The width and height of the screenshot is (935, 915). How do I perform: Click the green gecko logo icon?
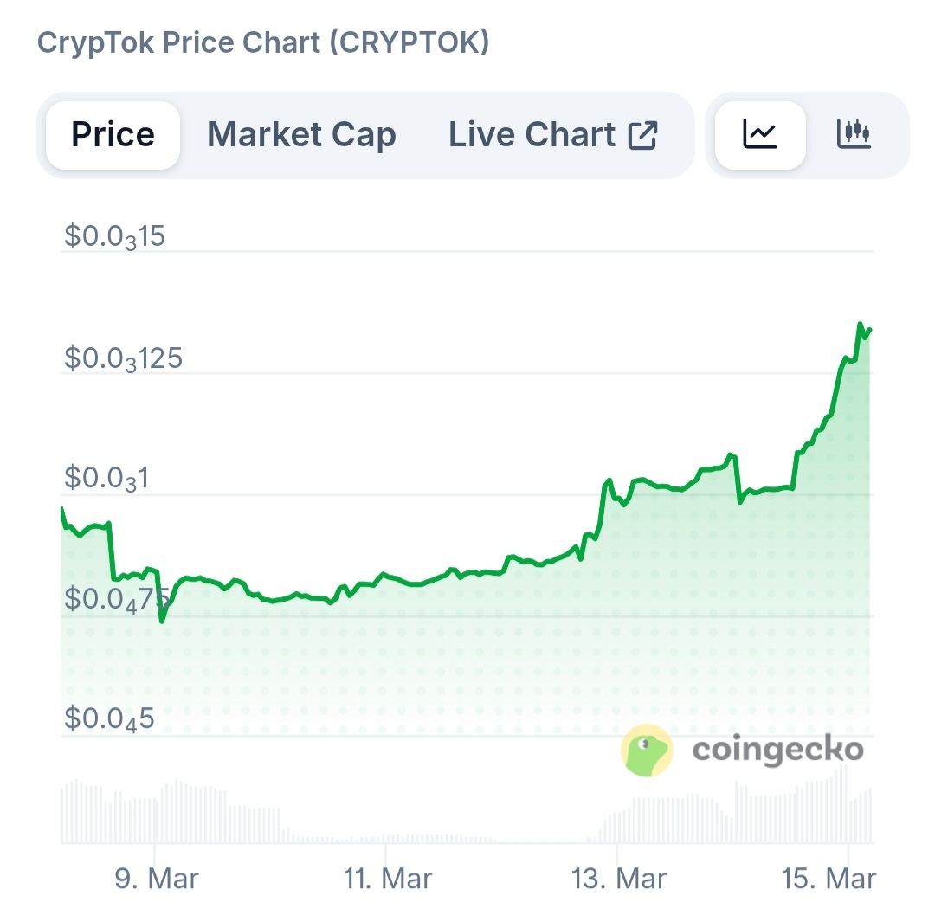(647, 750)
